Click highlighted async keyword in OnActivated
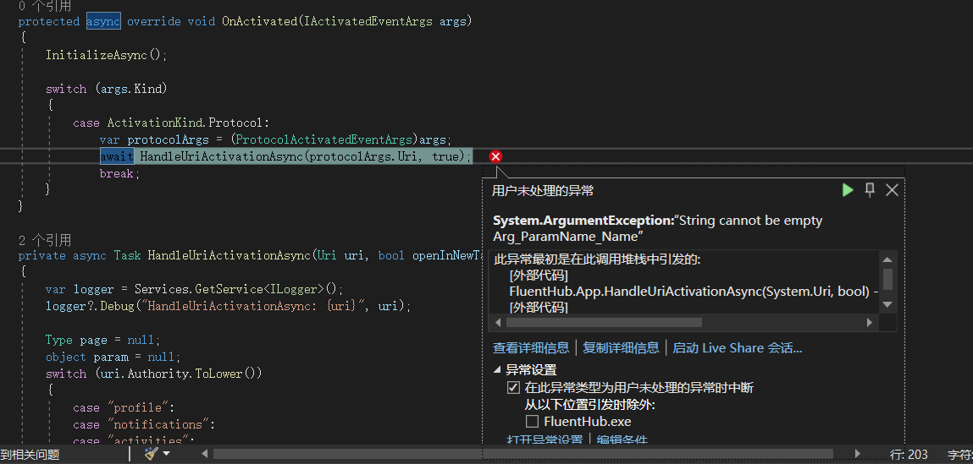Viewport: 973px width, 464px height. point(103,22)
